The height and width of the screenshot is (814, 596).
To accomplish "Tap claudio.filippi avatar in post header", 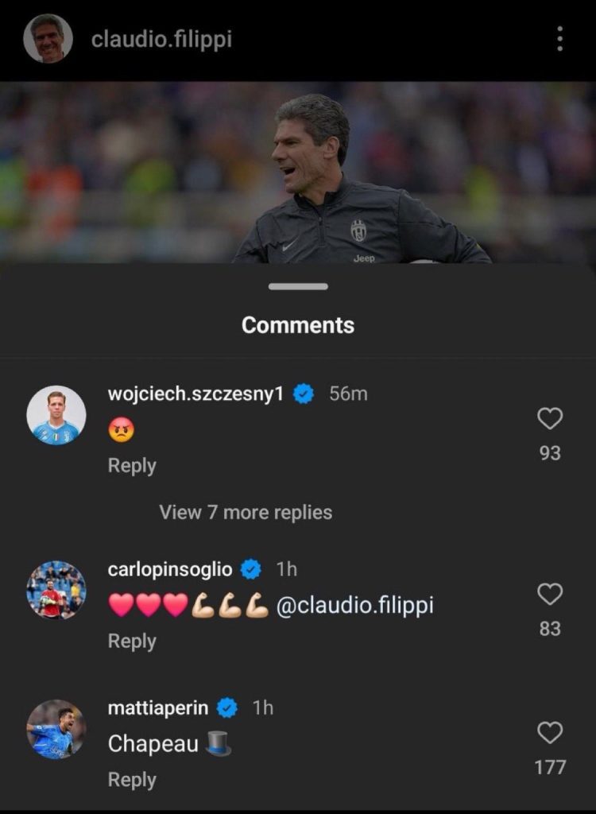I will pos(48,39).
